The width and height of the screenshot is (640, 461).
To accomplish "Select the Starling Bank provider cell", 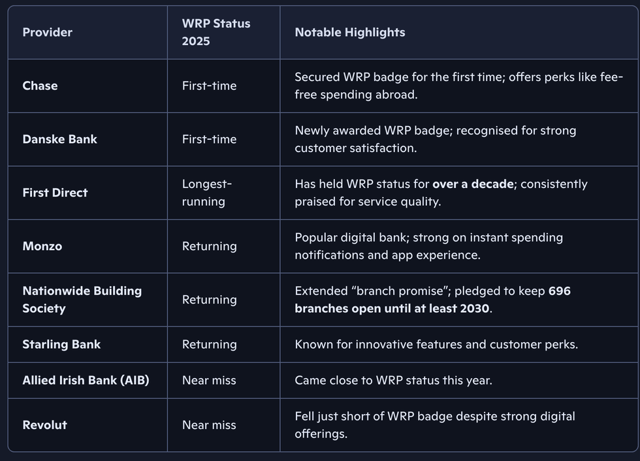I will coord(61,344).
